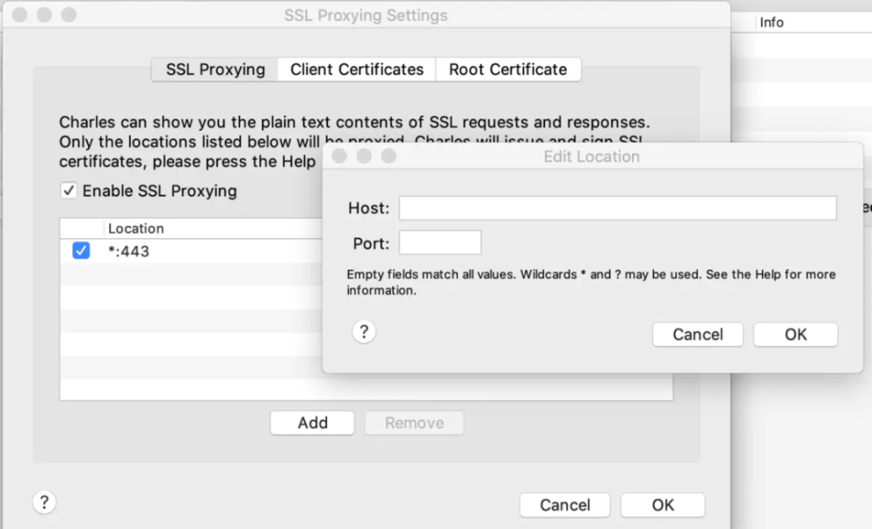Open help in the Edit Location dialog
The width and height of the screenshot is (872, 529).
(x=364, y=332)
